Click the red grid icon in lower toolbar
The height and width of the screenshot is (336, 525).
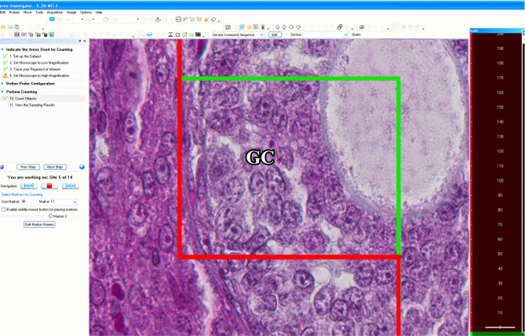tap(16, 34)
